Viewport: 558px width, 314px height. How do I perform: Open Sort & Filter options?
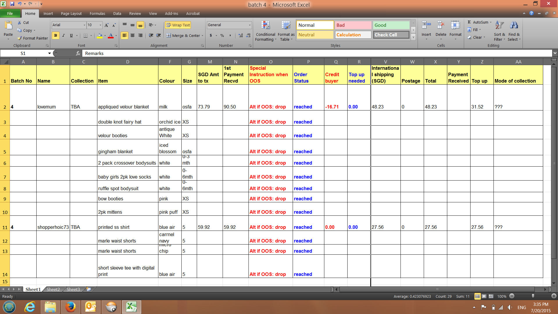(x=500, y=31)
